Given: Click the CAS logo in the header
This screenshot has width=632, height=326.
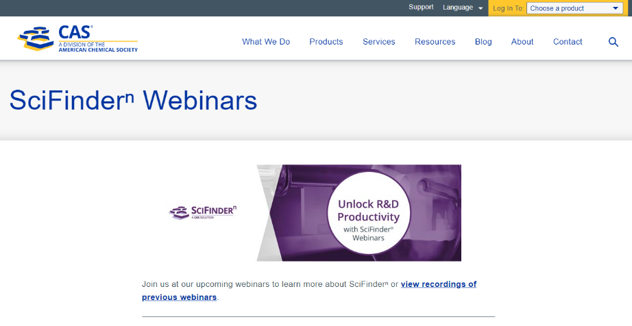Looking at the screenshot, I should 77,38.
